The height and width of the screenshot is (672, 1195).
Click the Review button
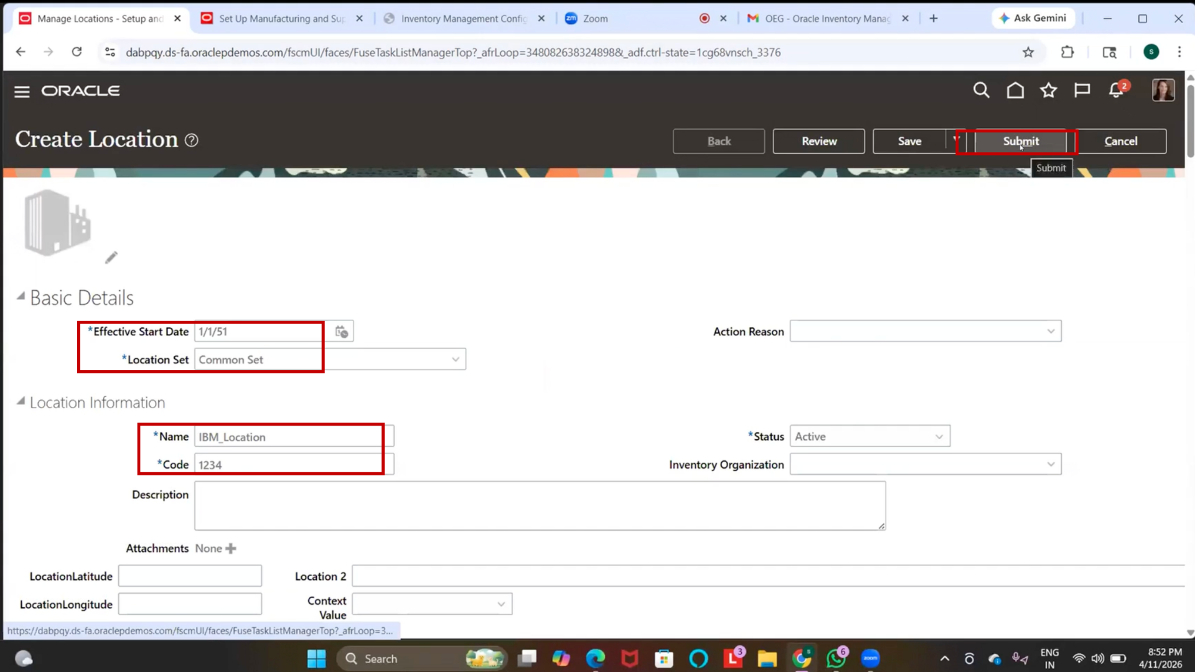819,141
